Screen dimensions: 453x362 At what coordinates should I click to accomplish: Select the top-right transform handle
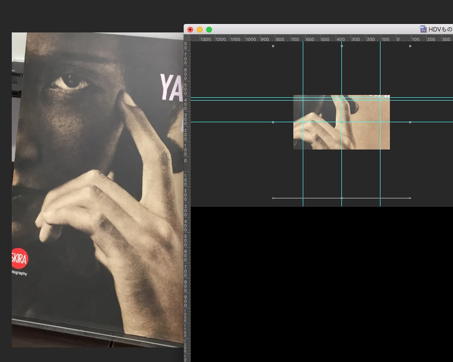(x=410, y=46)
